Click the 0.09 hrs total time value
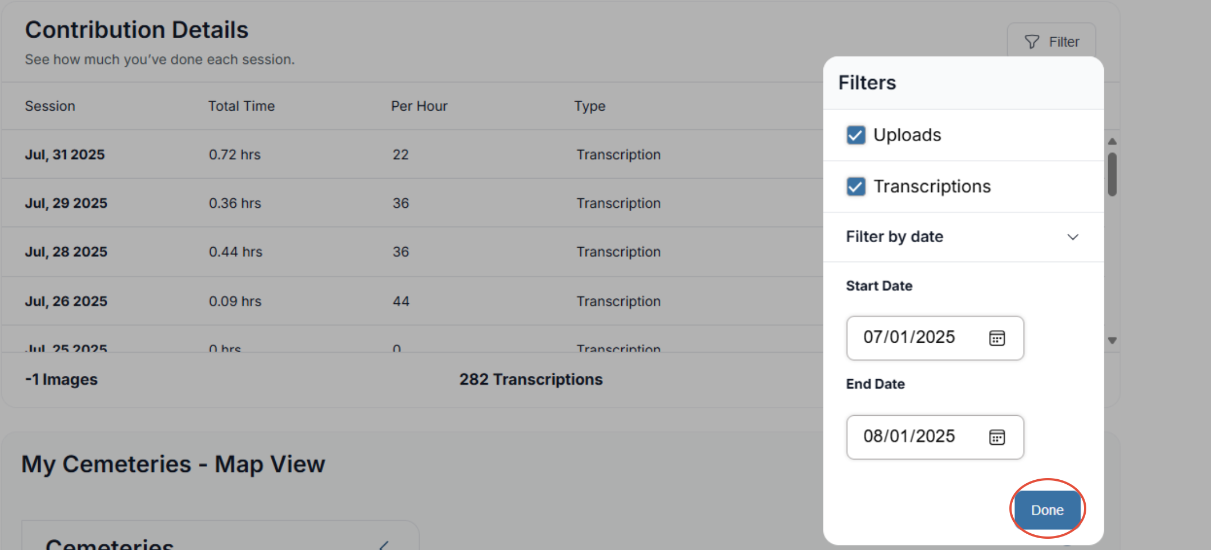 coord(235,301)
